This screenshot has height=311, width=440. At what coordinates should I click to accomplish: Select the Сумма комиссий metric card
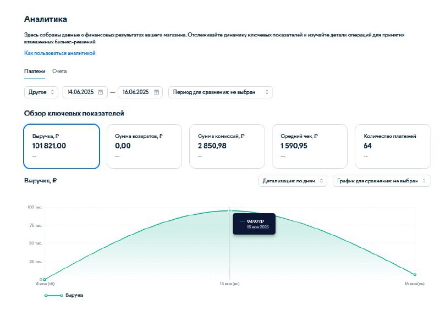[227, 146]
